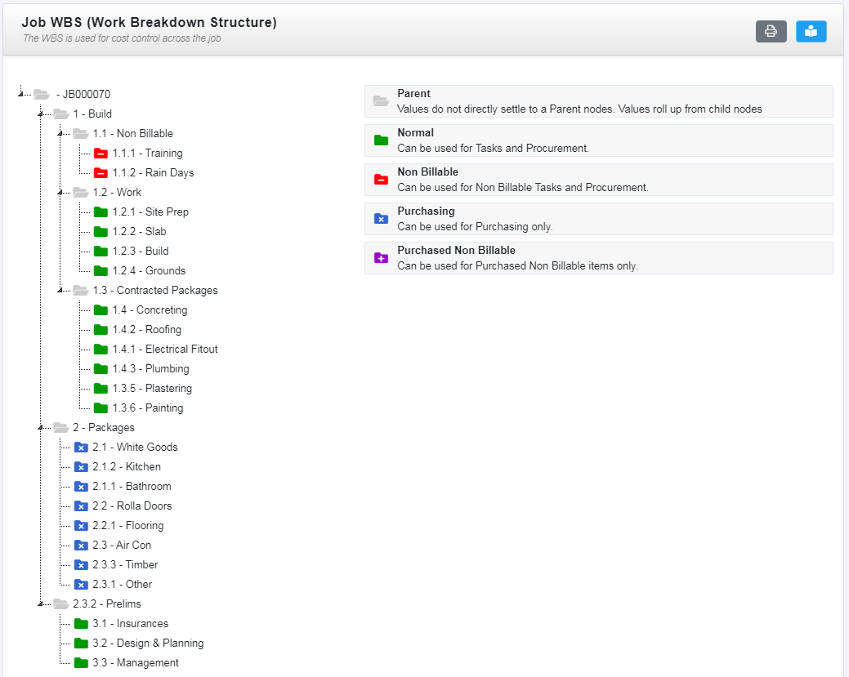Screen dimensions: 849x677
Task: Select the '2.3.2 - Prelims' label
Action: (107, 604)
